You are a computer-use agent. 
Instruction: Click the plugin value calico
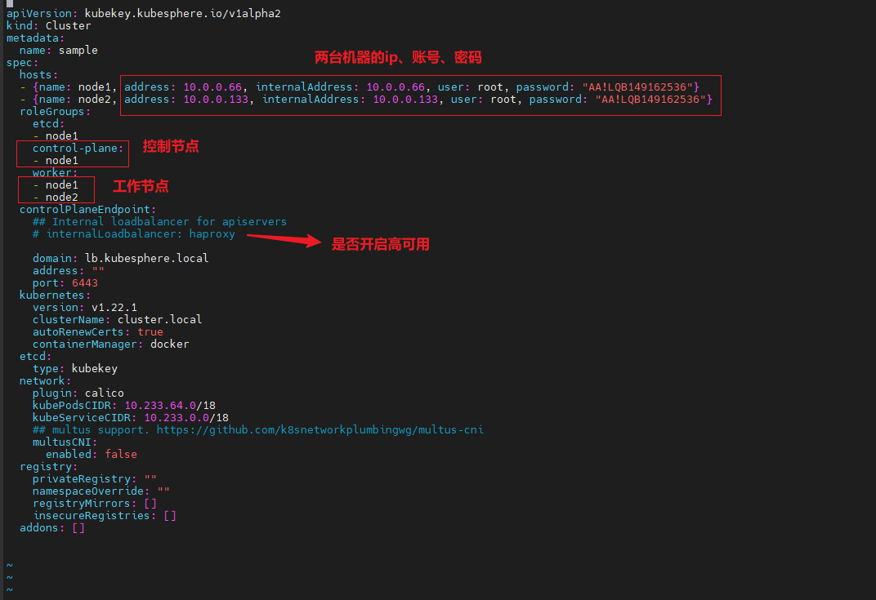[105, 393]
